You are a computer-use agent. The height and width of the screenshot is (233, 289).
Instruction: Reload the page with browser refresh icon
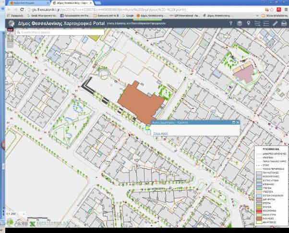point(22,10)
